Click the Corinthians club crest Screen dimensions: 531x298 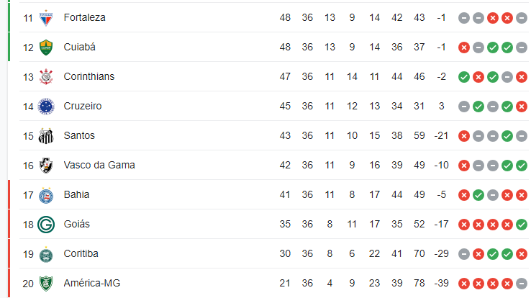pyautogui.click(x=46, y=77)
